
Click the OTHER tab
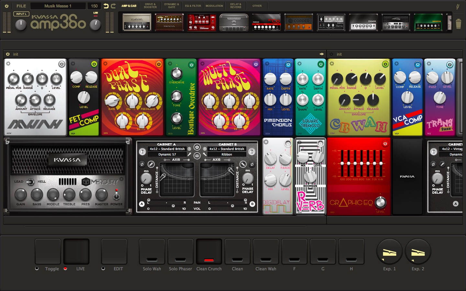pyautogui.click(x=257, y=6)
